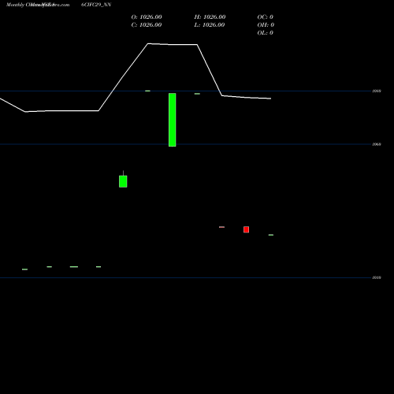The image size is (394, 394).
Task: Click the 'OC: 0' value
Action: tap(266, 17)
